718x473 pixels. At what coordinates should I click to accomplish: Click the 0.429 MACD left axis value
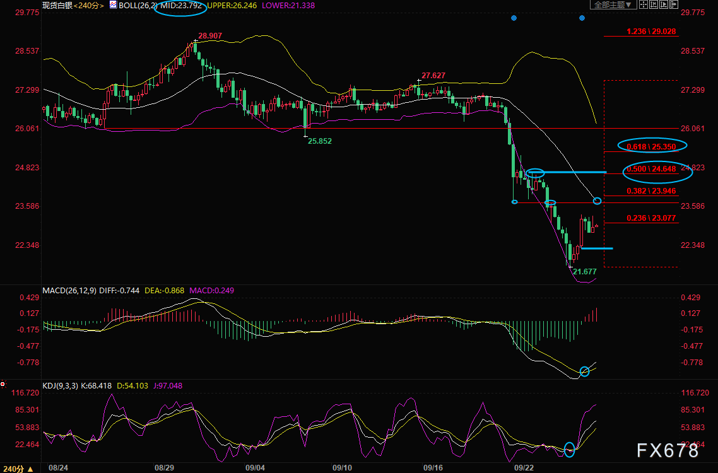pyautogui.click(x=29, y=298)
